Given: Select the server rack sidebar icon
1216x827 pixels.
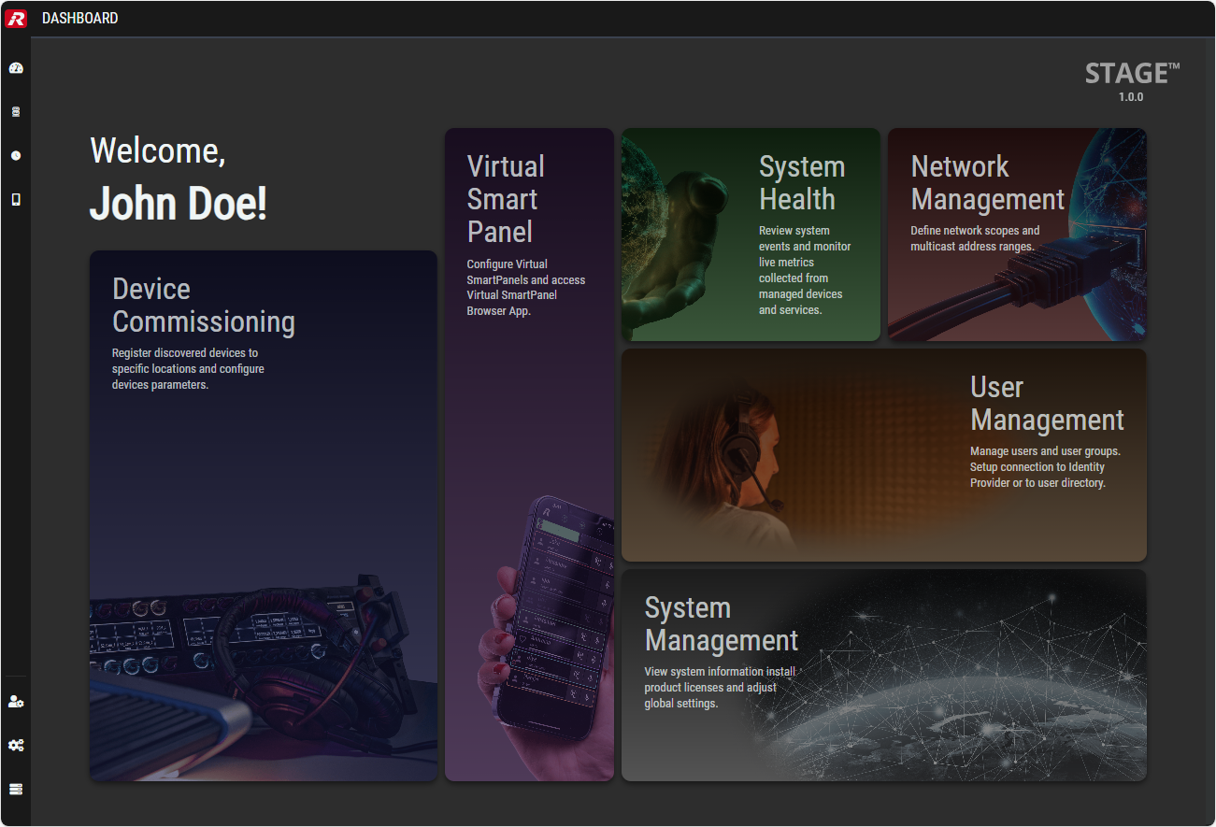Looking at the screenshot, I should point(16,790).
